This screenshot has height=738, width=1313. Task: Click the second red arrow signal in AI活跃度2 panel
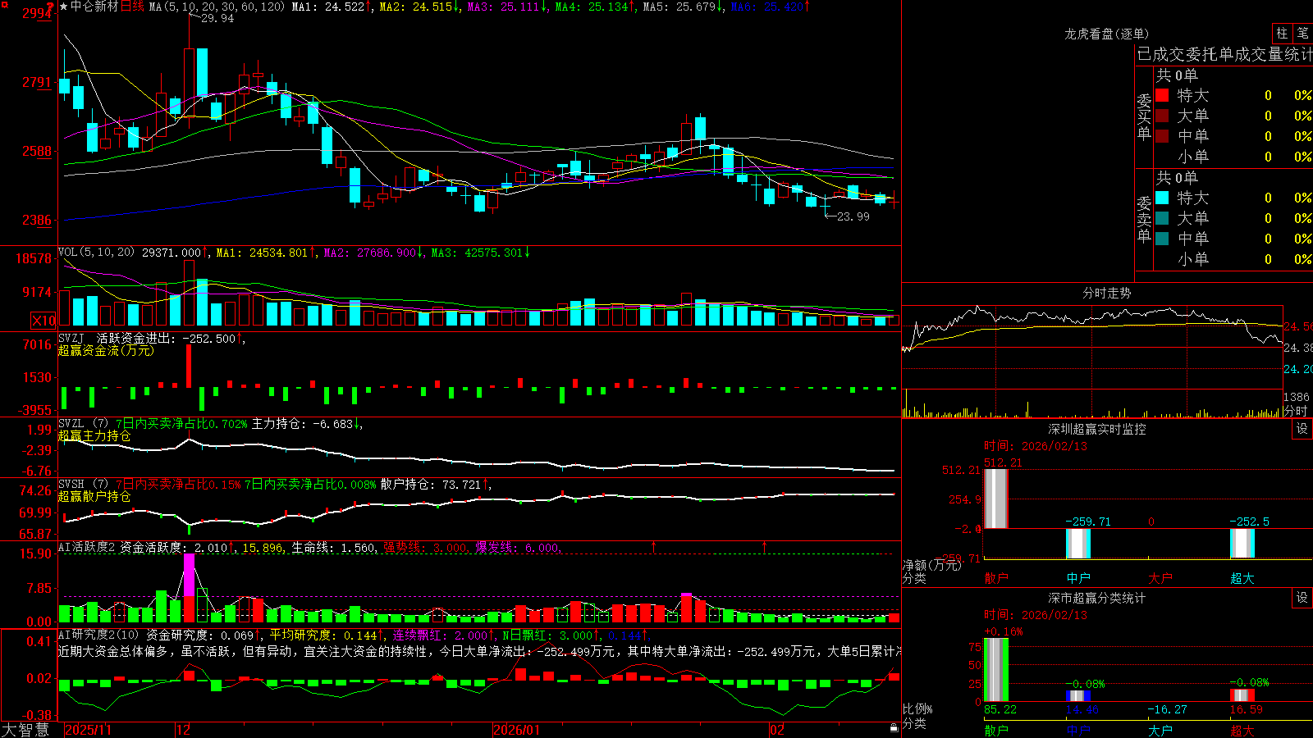tap(765, 546)
